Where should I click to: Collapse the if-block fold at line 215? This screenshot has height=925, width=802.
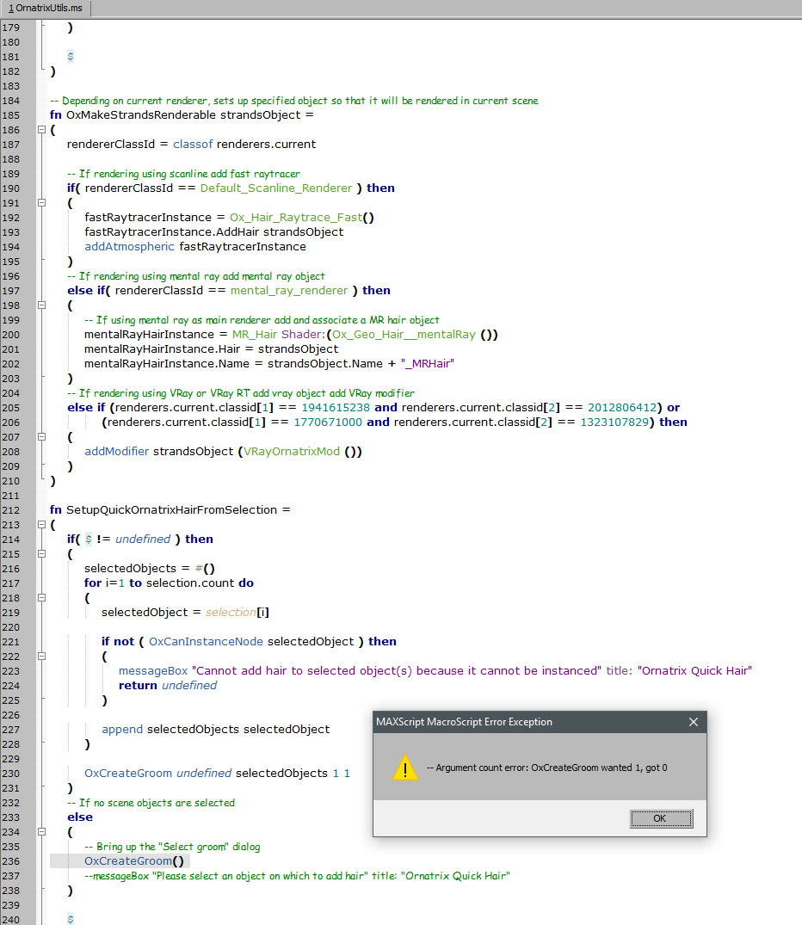click(40, 553)
